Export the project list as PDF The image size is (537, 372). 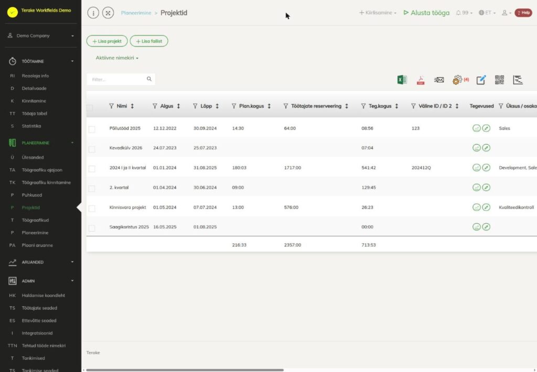[421, 80]
